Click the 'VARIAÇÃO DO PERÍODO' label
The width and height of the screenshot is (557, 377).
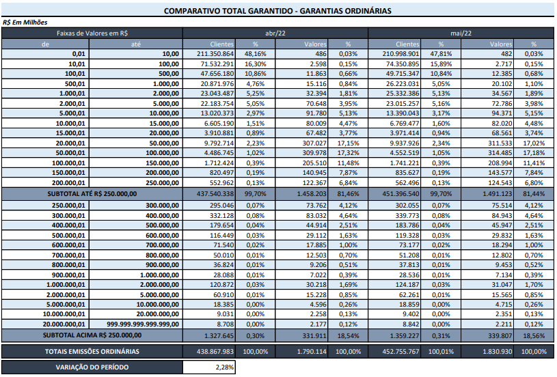[92, 367]
